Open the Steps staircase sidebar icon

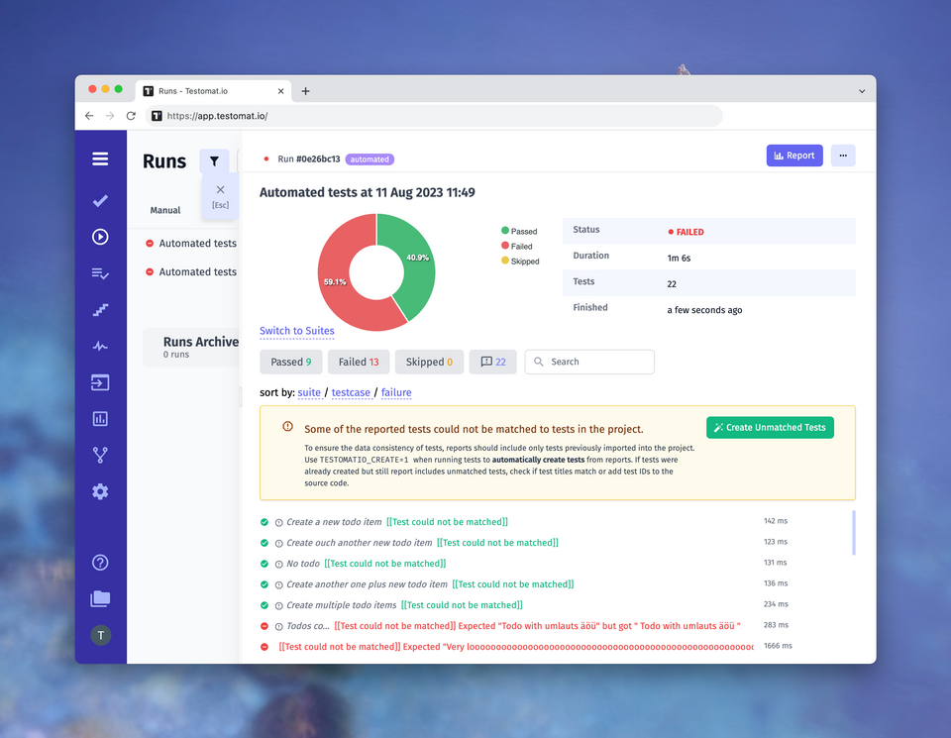tap(100, 310)
